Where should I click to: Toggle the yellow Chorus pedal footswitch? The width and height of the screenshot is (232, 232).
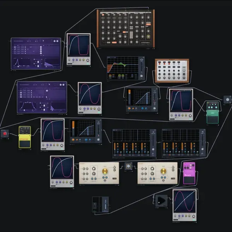[x=25, y=144]
